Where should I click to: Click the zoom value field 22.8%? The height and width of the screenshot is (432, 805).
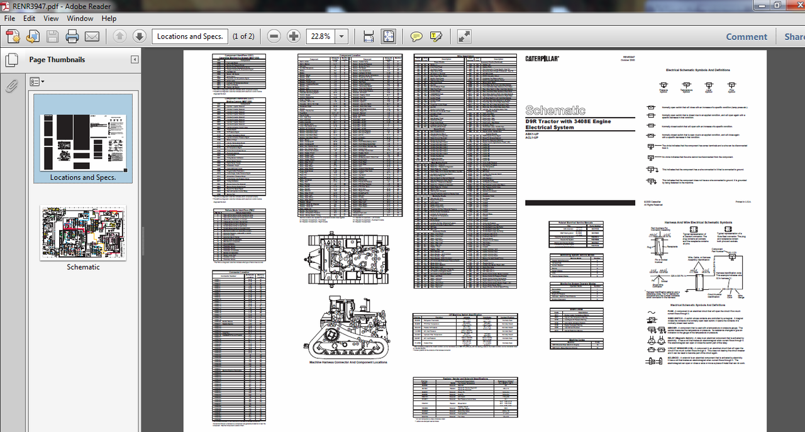coord(321,36)
